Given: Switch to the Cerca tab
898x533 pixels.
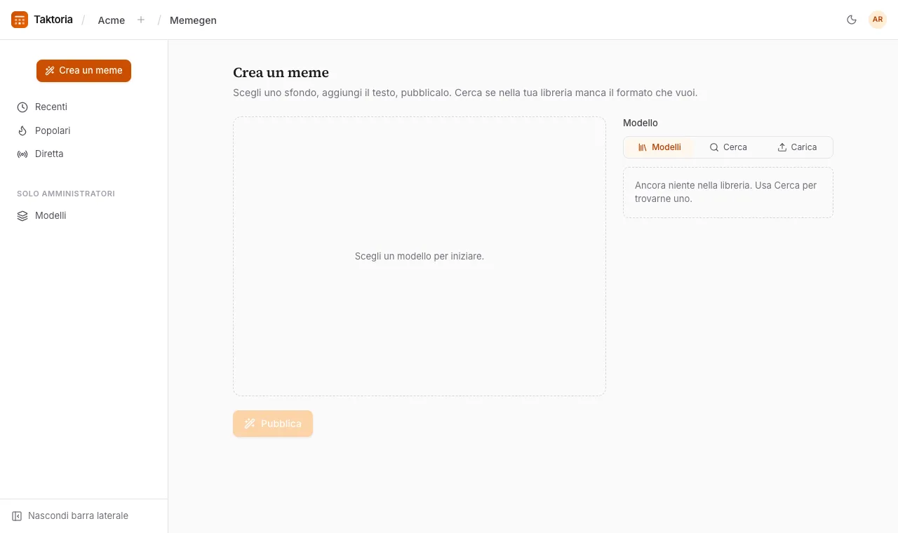Looking at the screenshot, I should tap(728, 147).
